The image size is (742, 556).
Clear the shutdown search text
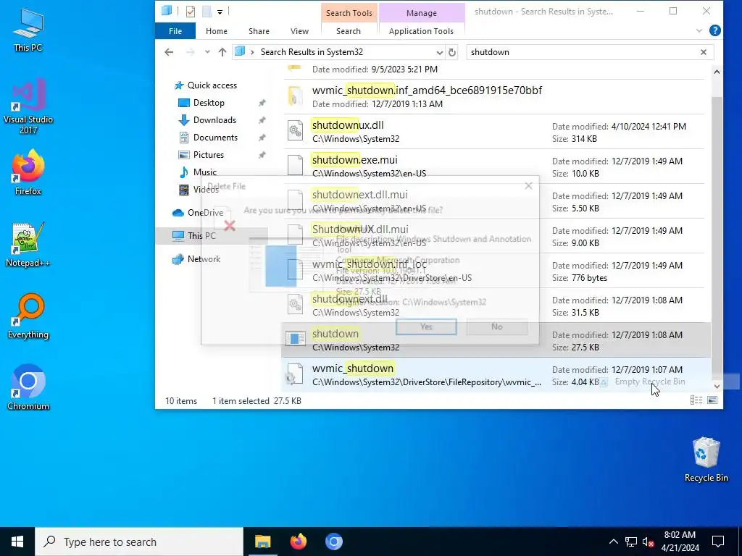click(704, 52)
